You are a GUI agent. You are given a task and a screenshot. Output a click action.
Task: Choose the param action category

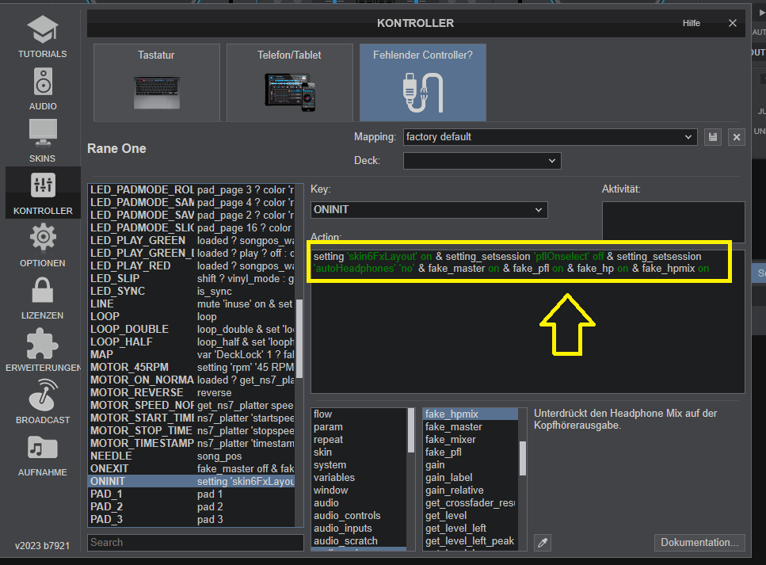point(359,426)
